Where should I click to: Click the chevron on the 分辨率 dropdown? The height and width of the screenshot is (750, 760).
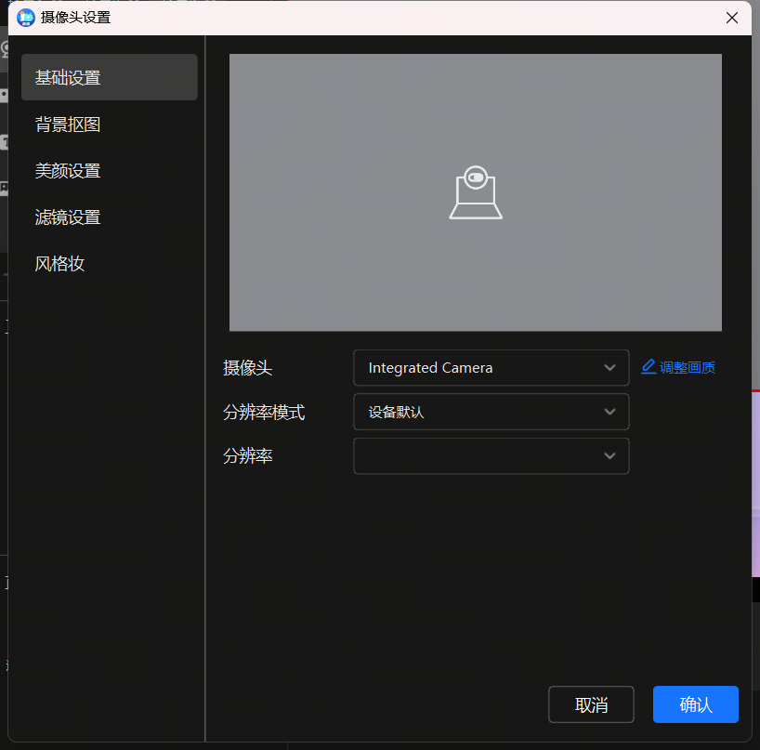(x=610, y=455)
